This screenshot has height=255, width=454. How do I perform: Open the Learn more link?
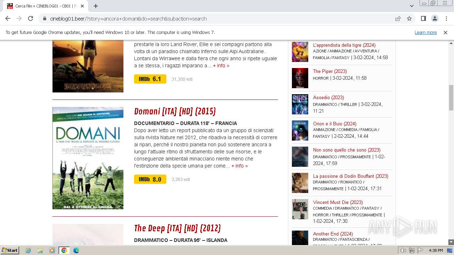coord(426,32)
